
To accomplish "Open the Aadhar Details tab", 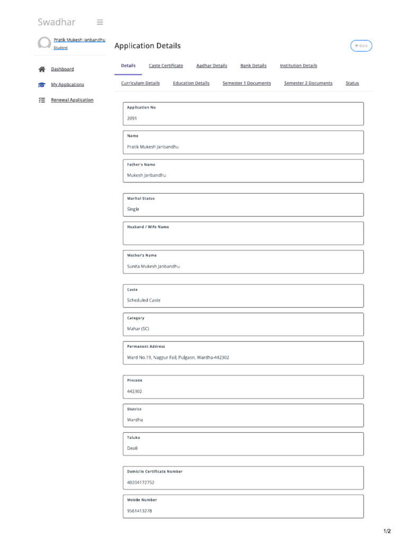I will tap(211, 66).
